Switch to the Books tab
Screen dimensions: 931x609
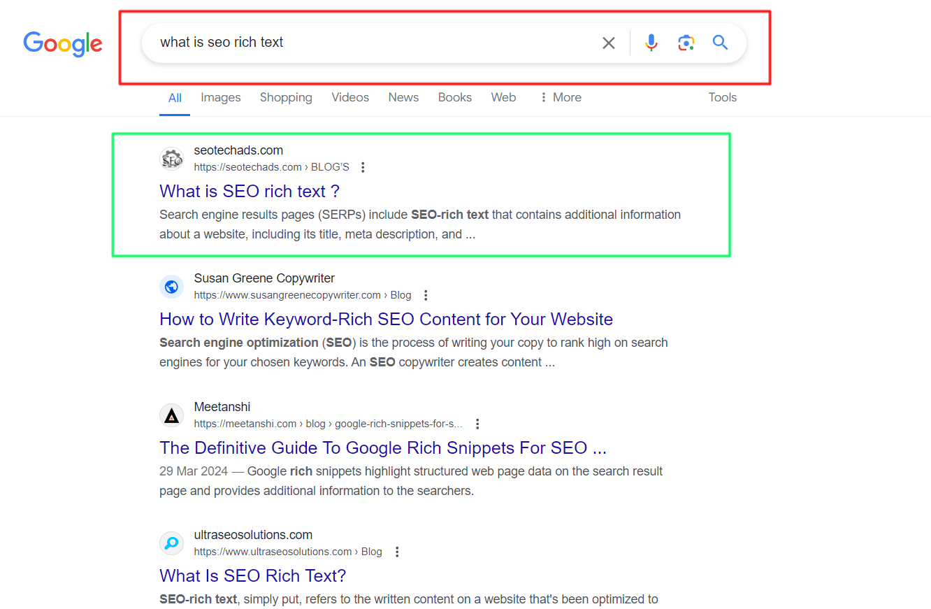[455, 97]
